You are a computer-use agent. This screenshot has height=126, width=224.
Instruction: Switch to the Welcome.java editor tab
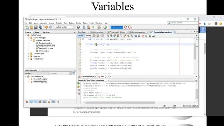(98, 32)
